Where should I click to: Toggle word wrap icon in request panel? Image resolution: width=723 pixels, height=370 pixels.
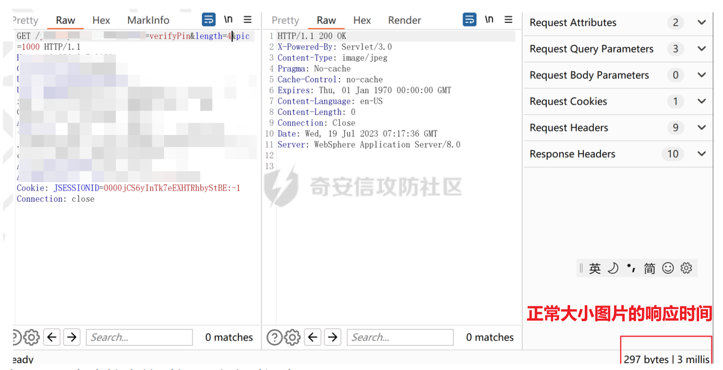[209, 20]
